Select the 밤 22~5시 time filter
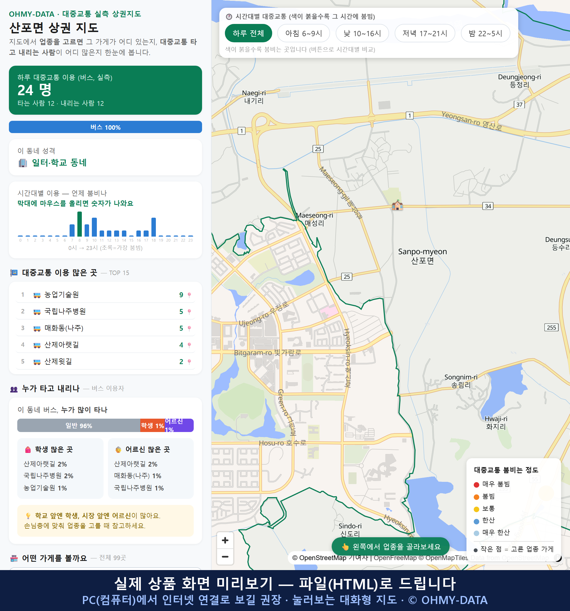 [485, 33]
